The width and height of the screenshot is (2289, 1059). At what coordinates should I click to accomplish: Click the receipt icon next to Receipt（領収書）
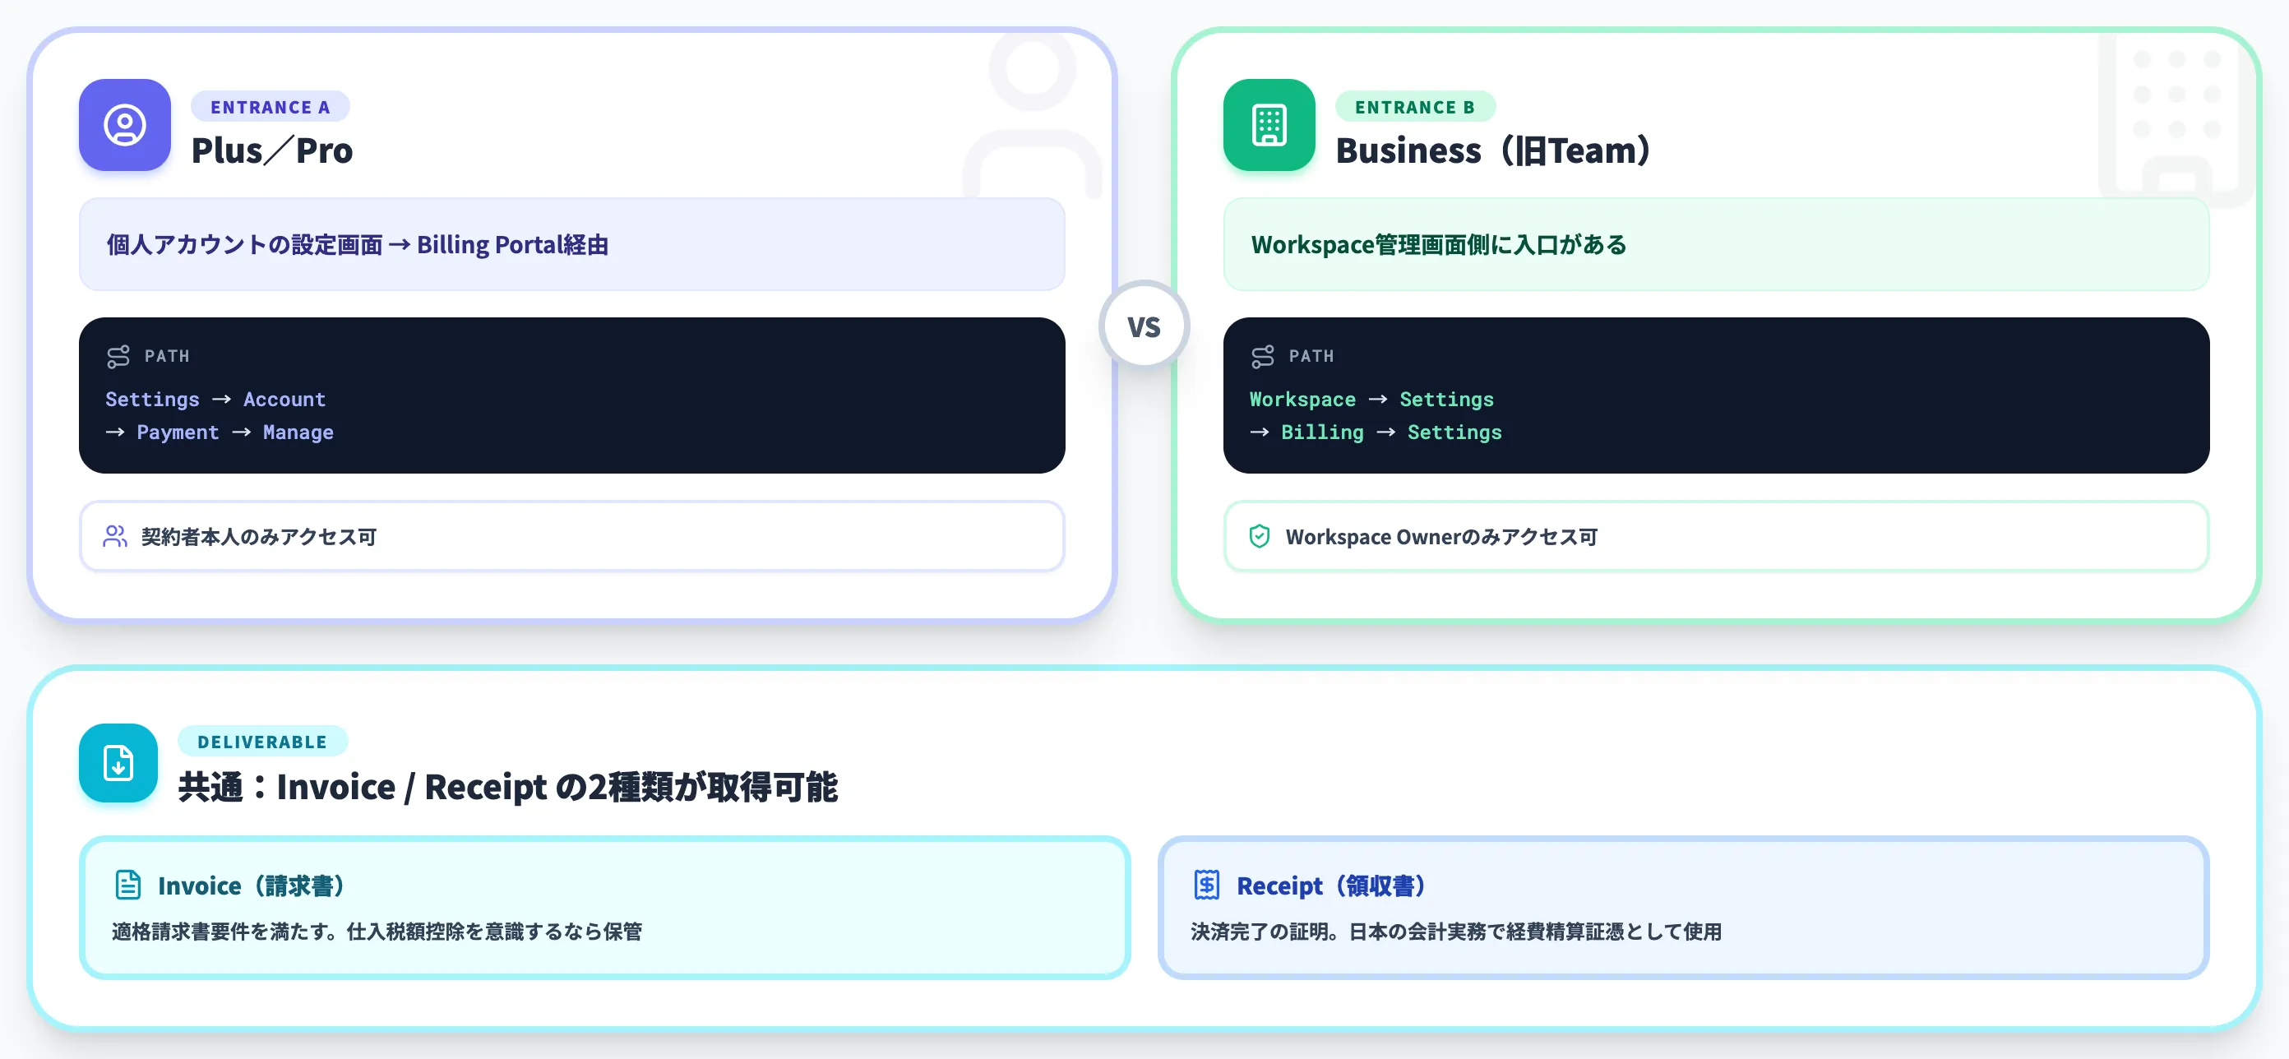(1207, 885)
